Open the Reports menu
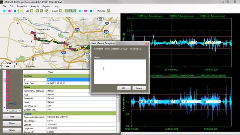The width and height of the screenshot is (240, 135). (46, 6)
